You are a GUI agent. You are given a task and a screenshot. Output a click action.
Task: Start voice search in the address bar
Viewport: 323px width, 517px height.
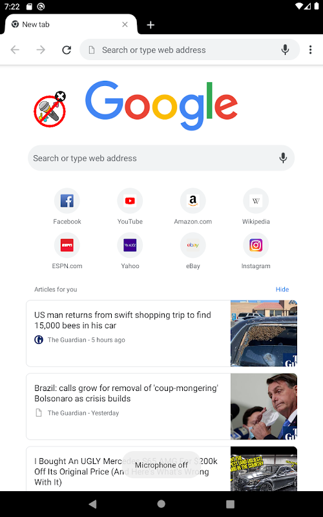point(285,50)
